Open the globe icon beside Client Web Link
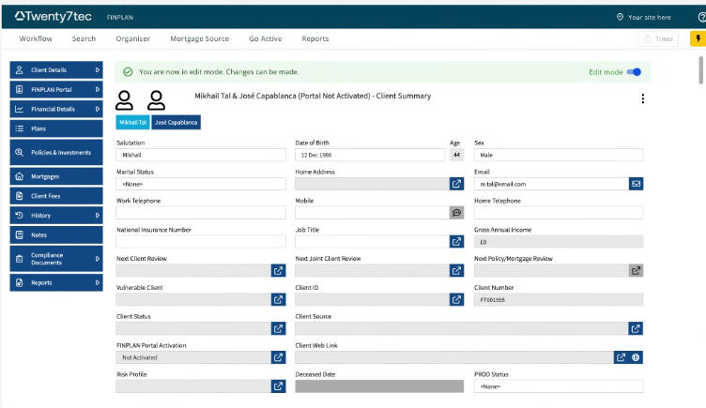706x408 pixels. click(636, 357)
